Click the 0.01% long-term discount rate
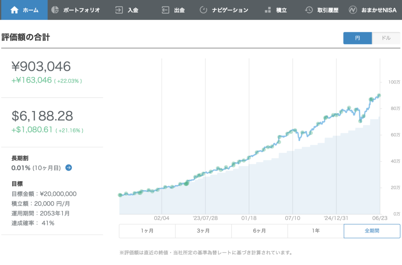 coord(21,168)
